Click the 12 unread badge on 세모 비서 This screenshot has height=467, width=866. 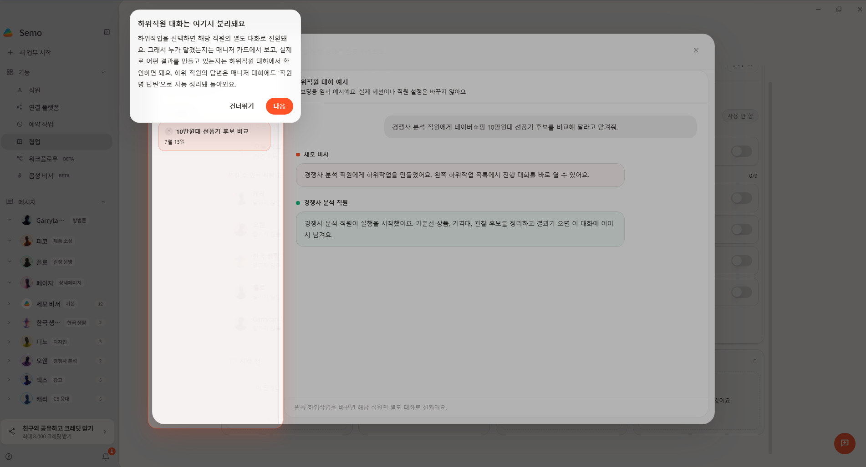coord(101,304)
